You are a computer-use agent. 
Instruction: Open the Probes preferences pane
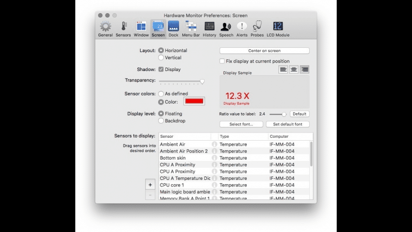[257, 29]
